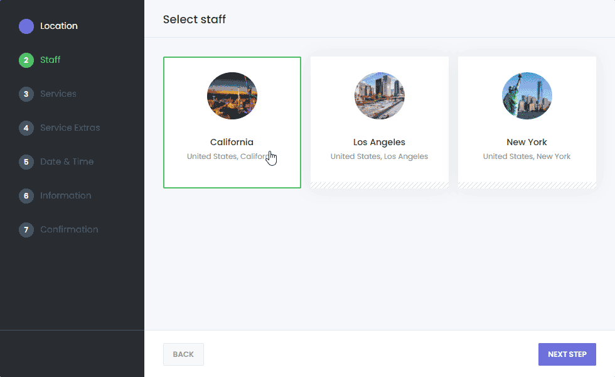
Task: Click the step 4 number circle
Action: pyautogui.click(x=26, y=128)
